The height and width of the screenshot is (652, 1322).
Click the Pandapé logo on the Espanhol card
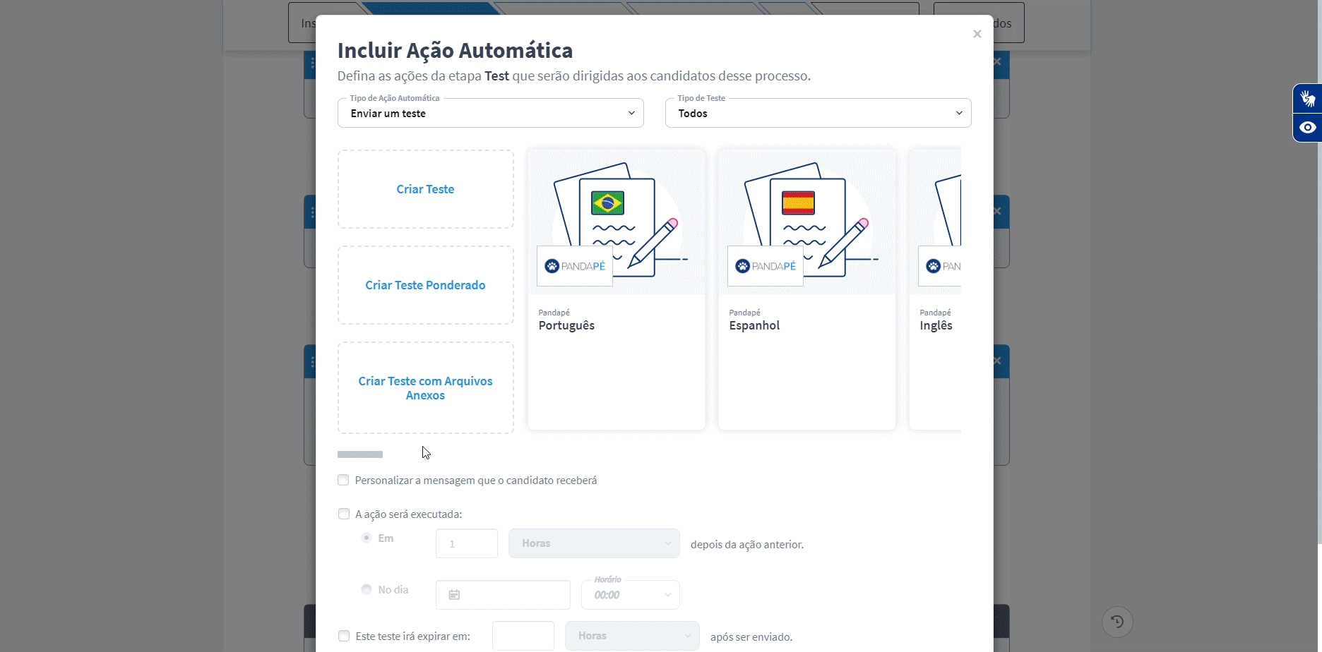tap(765, 265)
